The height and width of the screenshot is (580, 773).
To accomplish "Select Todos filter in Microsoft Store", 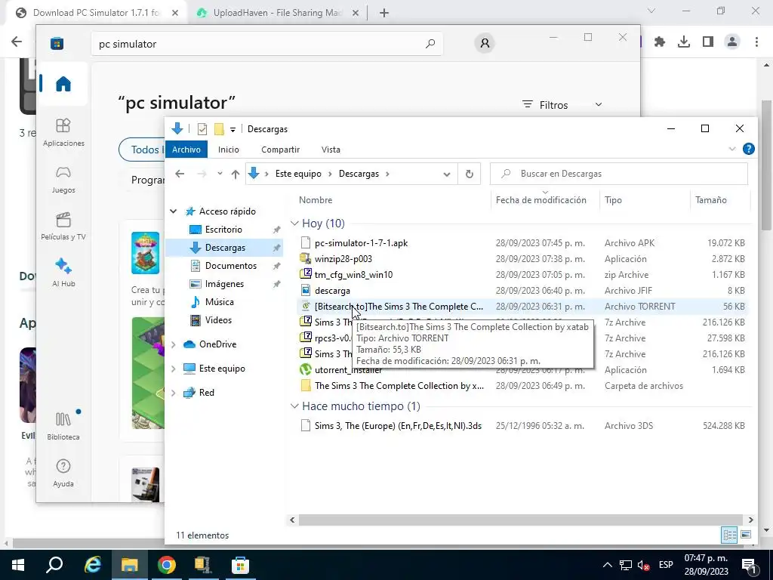I will tap(142, 150).
